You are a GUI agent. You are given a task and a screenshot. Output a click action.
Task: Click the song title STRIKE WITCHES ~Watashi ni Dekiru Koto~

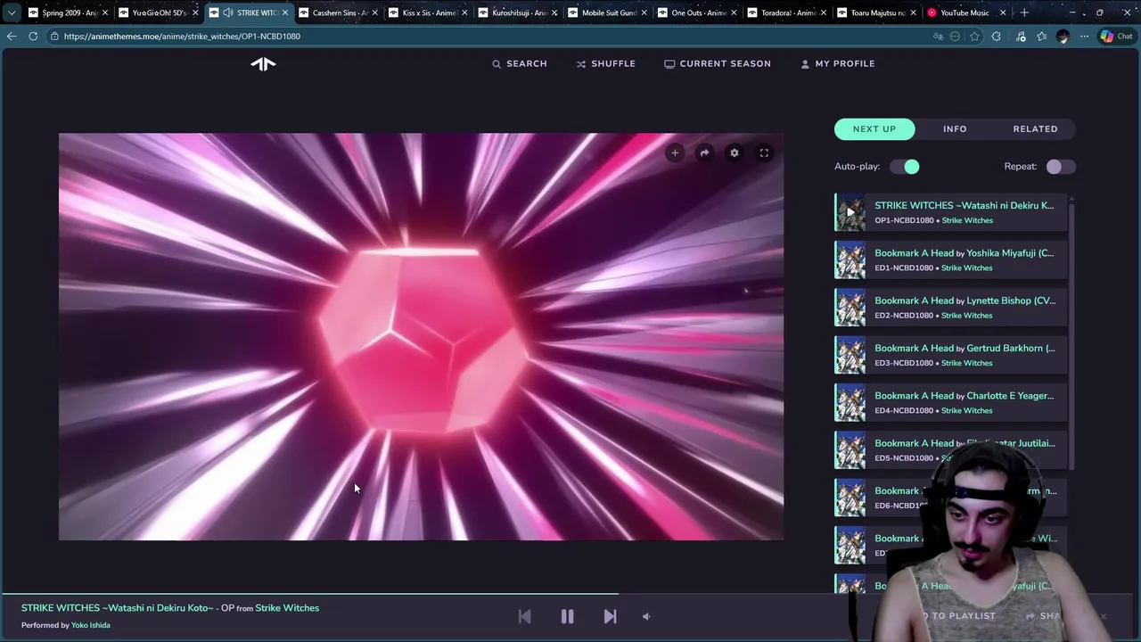coord(118,608)
